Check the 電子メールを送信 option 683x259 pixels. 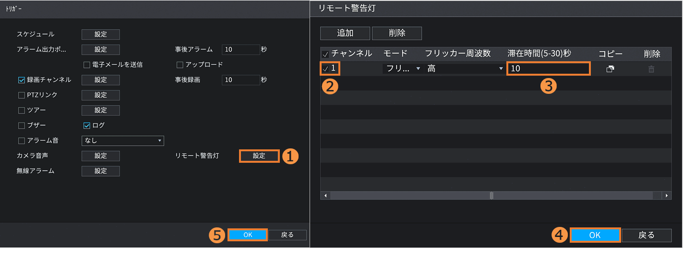tap(87, 65)
